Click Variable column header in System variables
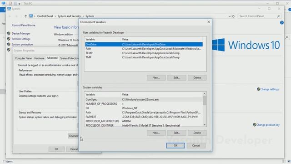The width and height of the screenshot is (291, 164). pyautogui.click(x=102, y=94)
